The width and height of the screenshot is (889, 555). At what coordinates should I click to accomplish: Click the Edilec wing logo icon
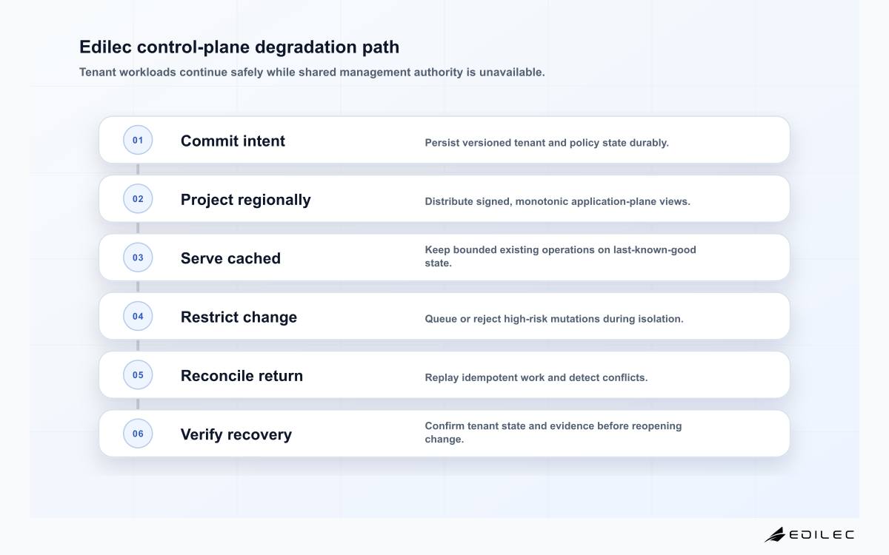(775, 534)
